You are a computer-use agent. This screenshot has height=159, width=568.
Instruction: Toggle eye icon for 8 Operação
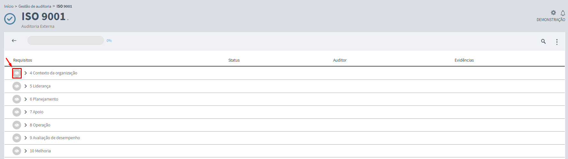coord(17,125)
